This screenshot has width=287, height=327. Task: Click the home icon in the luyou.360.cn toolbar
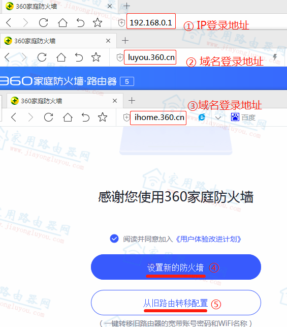pos(61,57)
